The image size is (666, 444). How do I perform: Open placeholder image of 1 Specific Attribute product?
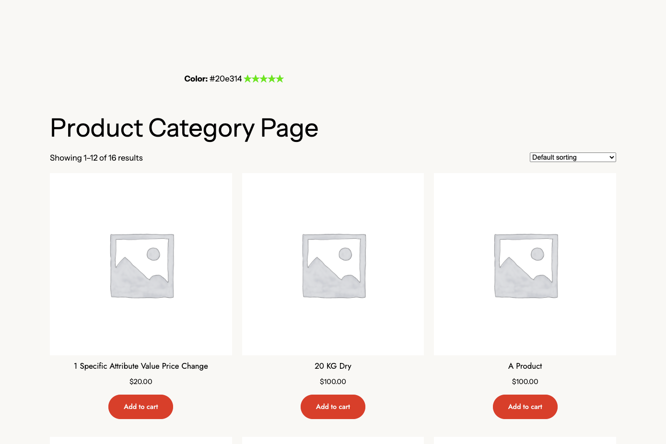click(141, 264)
